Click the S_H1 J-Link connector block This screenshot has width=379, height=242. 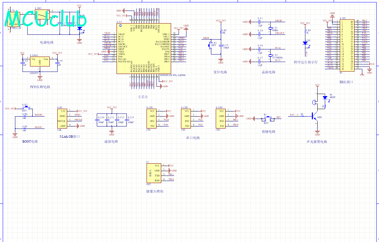coord(62,119)
